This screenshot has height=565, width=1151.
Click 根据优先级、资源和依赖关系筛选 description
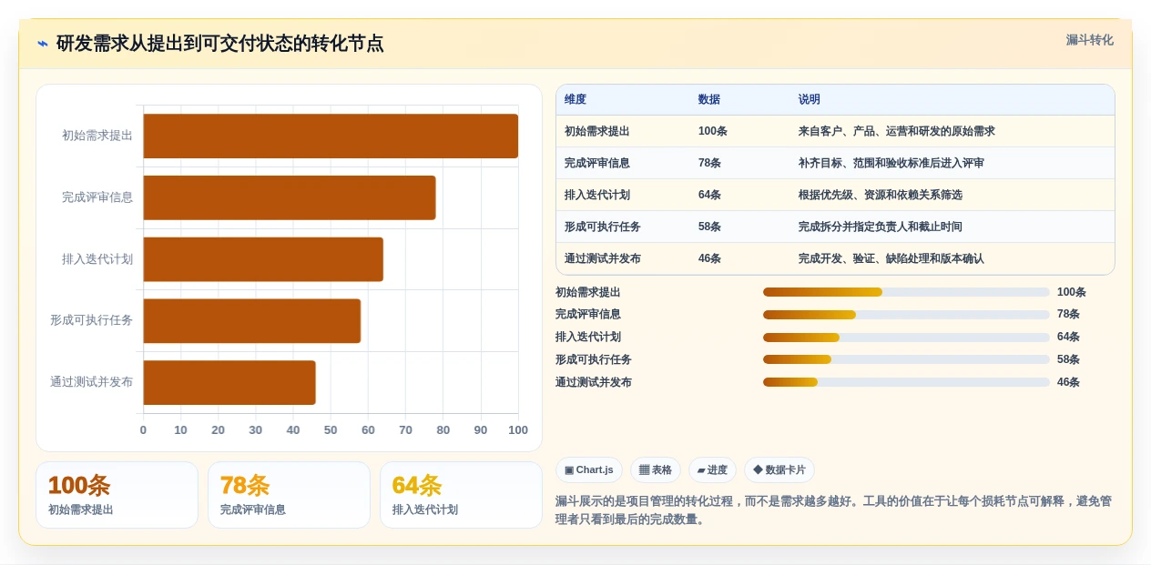click(881, 195)
